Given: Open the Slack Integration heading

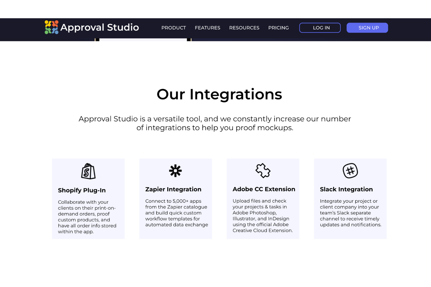Looking at the screenshot, I should 346,189.
